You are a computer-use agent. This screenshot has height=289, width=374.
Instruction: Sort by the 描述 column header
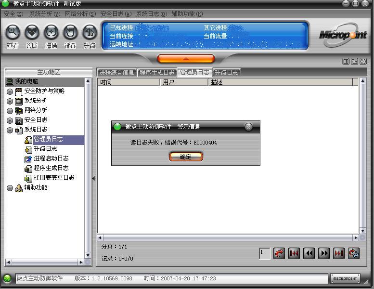pyautogui.click(x=281, y=82)
